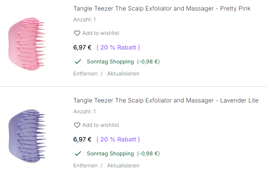This screenshot has width=267, height=173.
Task: Open the Lavender Lite product title link
Action: [166, 101]
